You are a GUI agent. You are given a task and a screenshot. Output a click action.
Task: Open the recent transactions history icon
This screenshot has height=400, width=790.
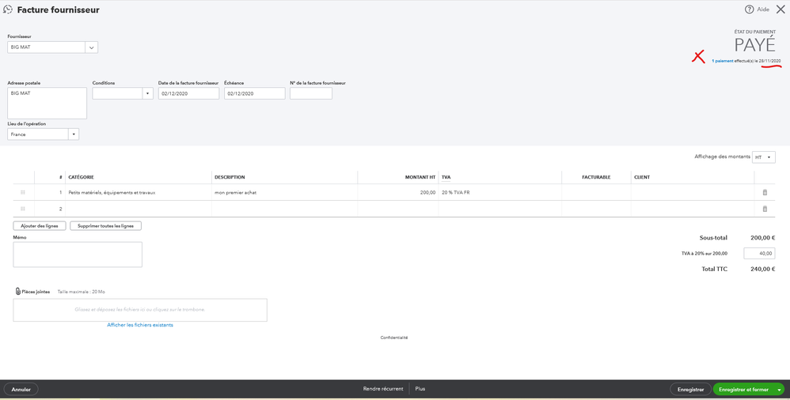(x=8, y=9)
